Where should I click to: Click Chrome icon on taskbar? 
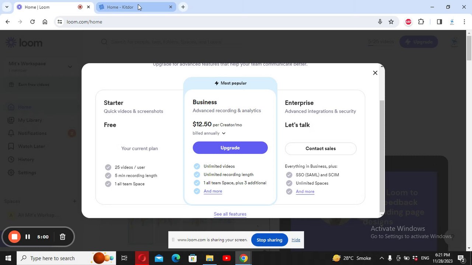coord(244,258)
